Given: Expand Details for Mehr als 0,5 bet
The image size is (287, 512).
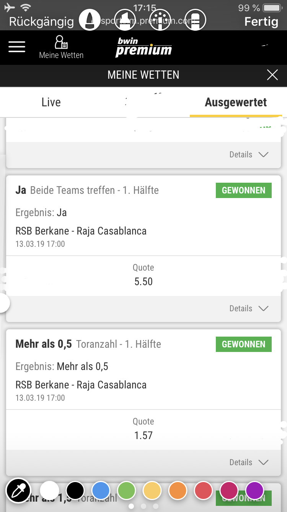Looking at the screenshot, I should click(249, 462).
